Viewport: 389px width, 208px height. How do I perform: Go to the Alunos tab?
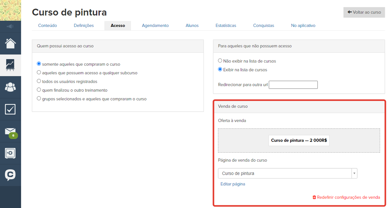[x=192, y=26]
